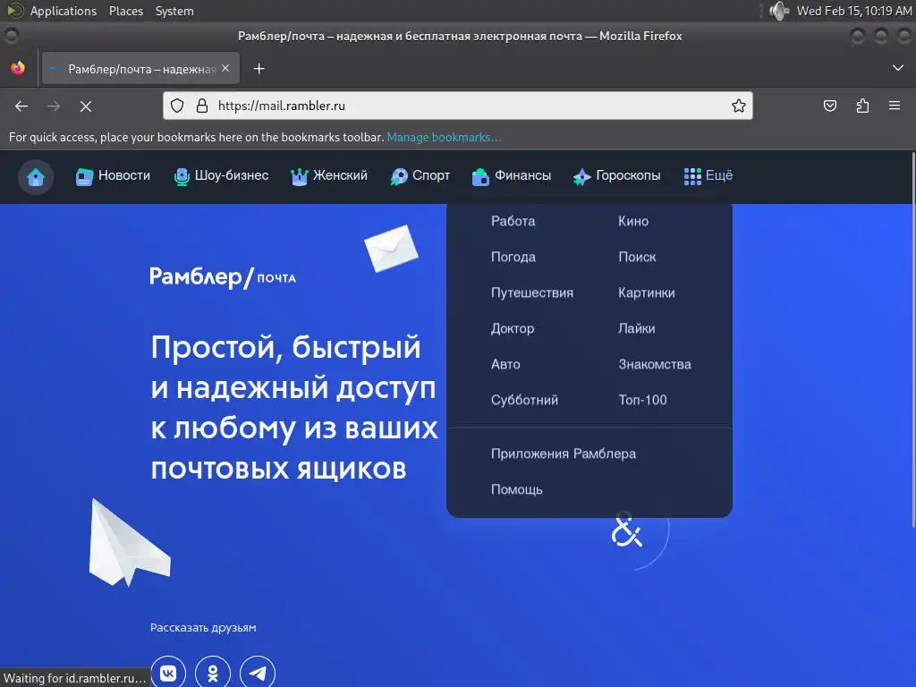Go back with browser back arrow
916x687 pixels.
pyautogui.click(x=21, y=106)
